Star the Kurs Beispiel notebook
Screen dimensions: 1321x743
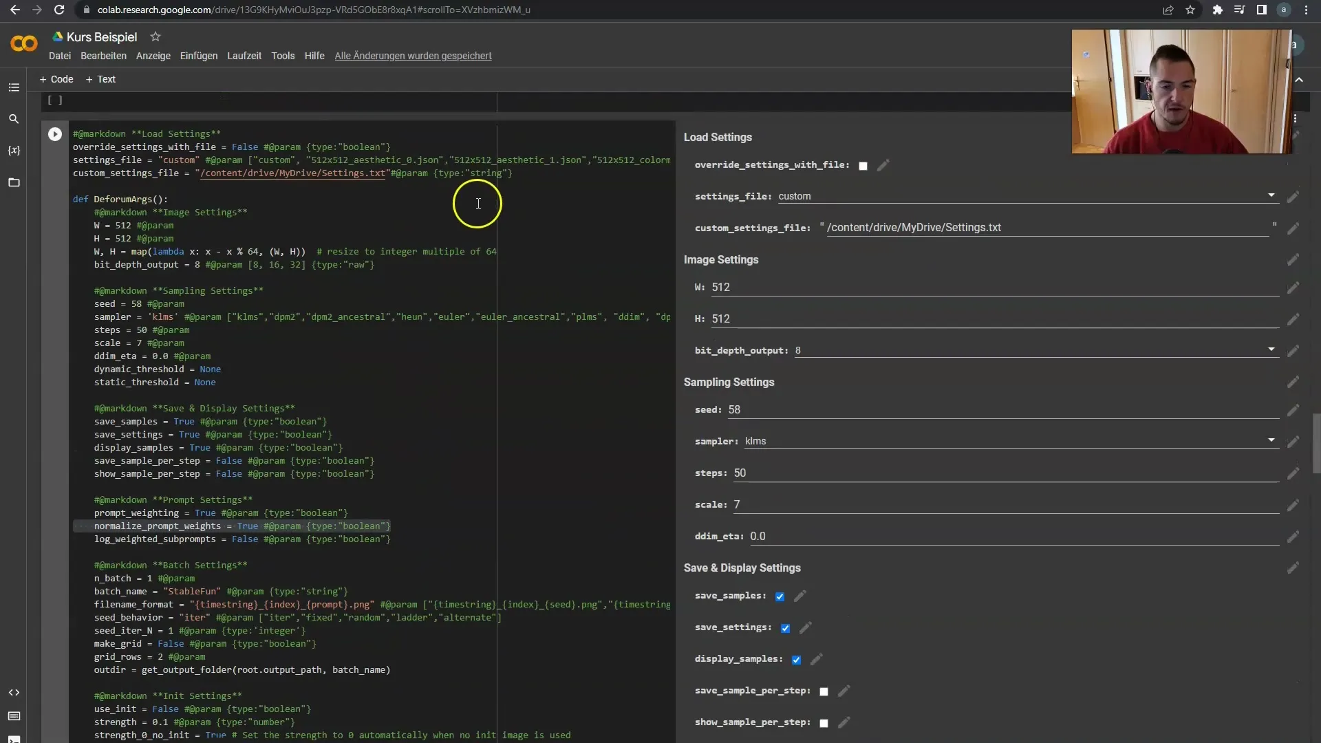pyautogui.click(x=155, y=36)
